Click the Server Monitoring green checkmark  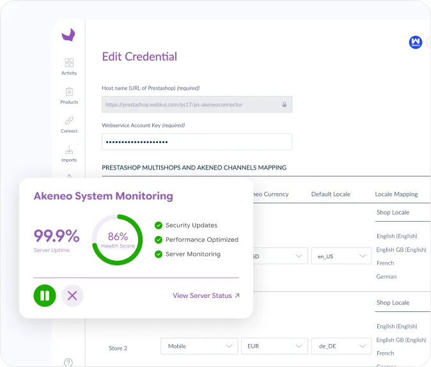coord(159,254)
